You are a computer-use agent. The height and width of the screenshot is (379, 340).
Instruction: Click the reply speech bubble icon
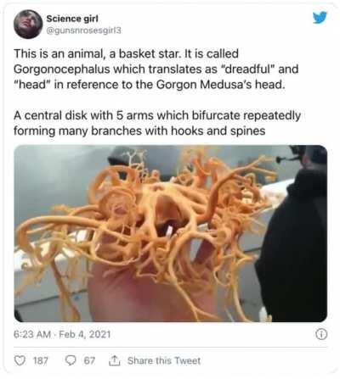coord(70,360)
